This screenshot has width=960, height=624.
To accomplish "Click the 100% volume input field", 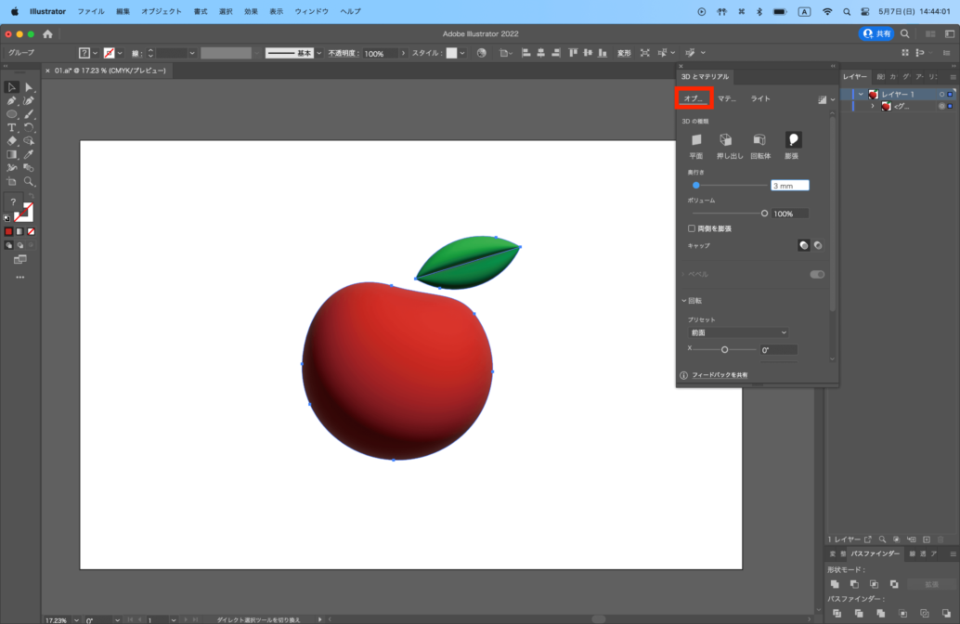I will click(x=789, y=214).
